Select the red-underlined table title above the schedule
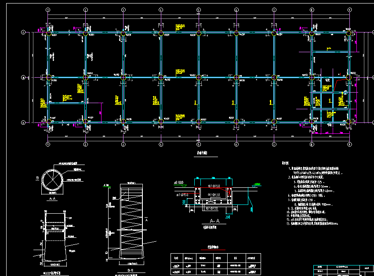The height and width of the screenshot is (276, 374). pos(213,247)
